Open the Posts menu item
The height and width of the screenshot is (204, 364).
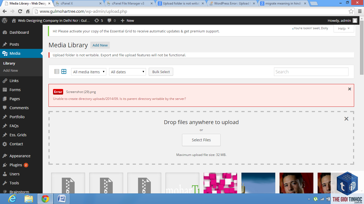coord(21,44)
